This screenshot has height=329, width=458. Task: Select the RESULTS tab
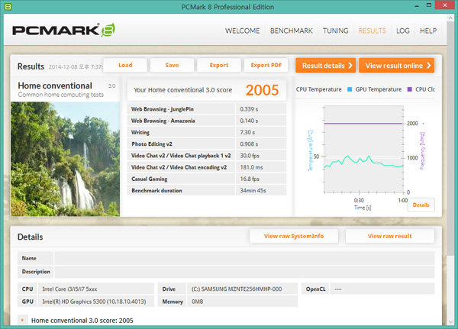click(x=373, y=31)
